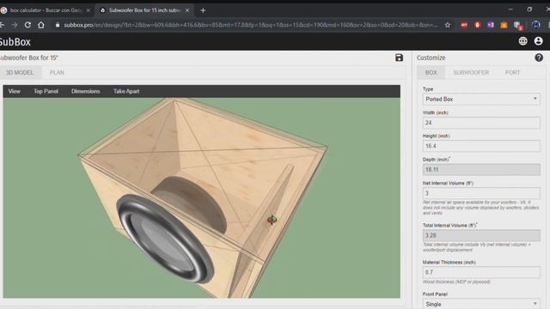Screen dimensions: 550x309
Task: Switch to the PLAN tab
Action: click(x=57, y=72)
